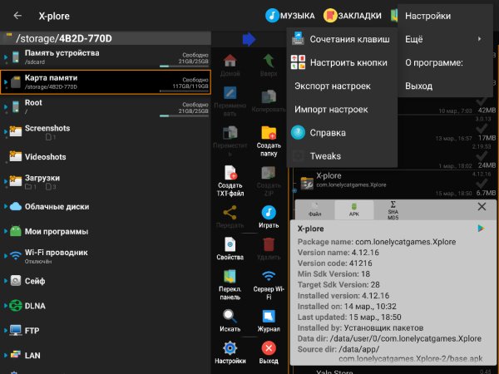The height and width of the screenshot is (374, 499).
Task: Open Tweaks menu entry
Action: pyautogui.click(x=342, y=156)
